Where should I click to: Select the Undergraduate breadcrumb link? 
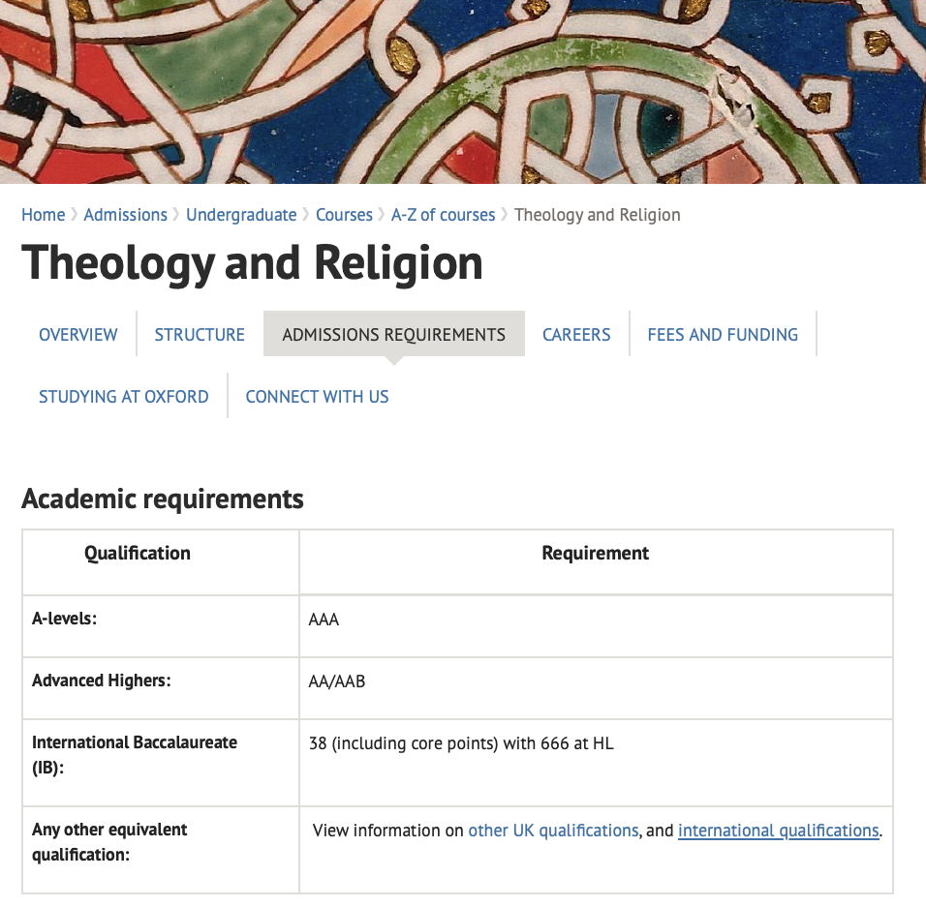point(241,215)
